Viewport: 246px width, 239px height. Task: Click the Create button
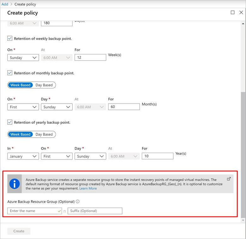click(19, 231)
